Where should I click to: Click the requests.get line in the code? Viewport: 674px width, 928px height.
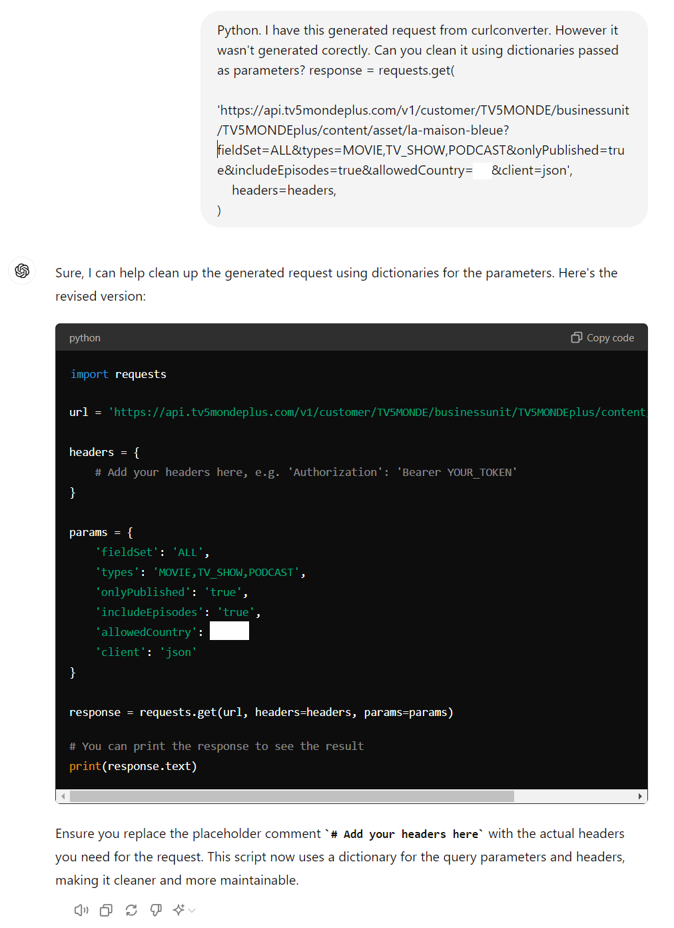(x=261, y=712)
